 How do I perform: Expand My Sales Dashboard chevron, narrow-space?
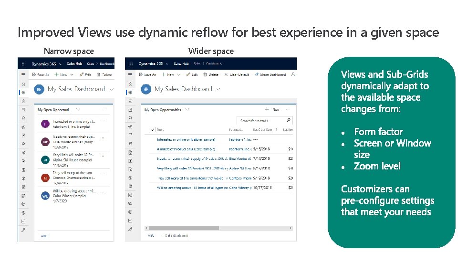[x=112, y=89]
